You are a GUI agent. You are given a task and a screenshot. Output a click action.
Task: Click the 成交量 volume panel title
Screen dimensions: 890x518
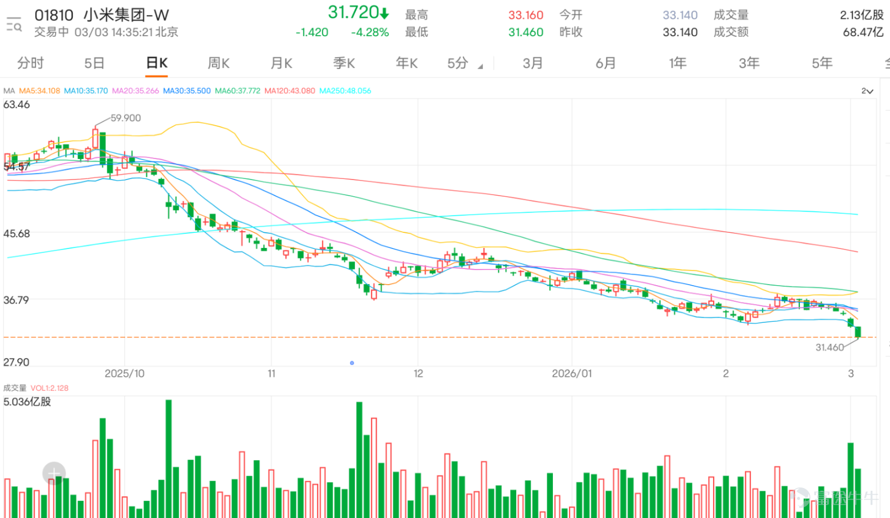15,388
